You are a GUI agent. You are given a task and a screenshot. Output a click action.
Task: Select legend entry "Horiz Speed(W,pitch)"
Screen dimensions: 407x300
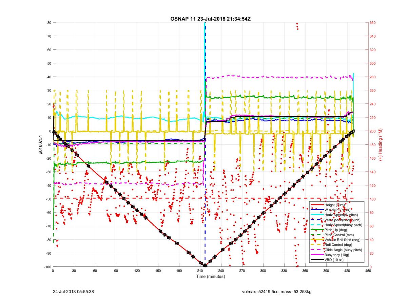pyautogui.click(x=341, y=215)
